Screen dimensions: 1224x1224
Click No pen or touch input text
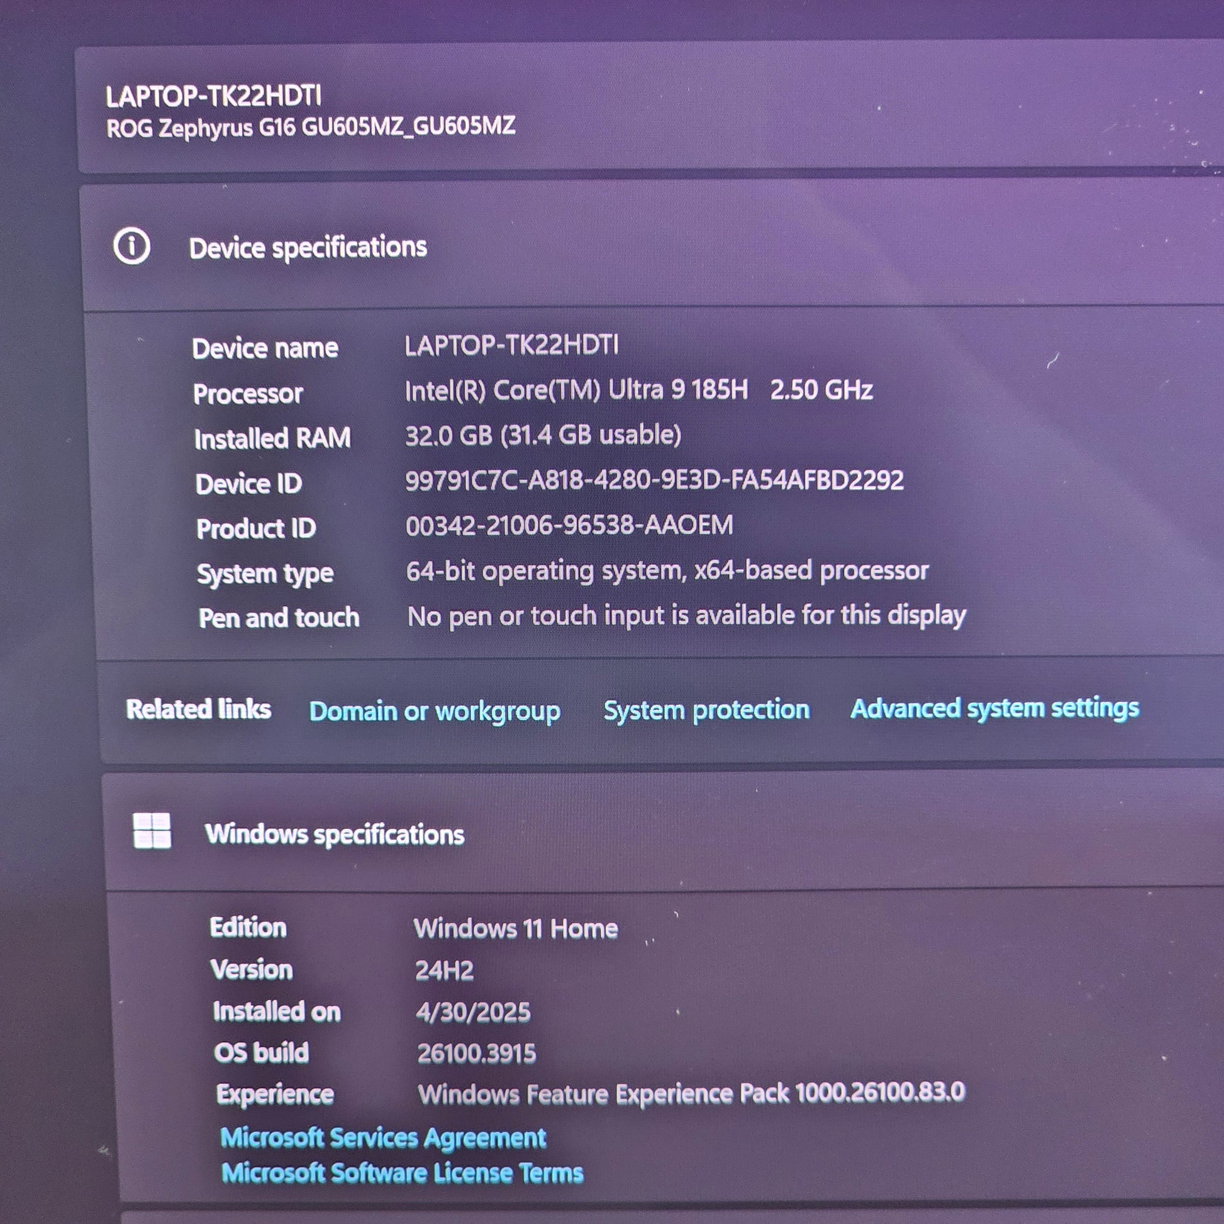point(687,616)
